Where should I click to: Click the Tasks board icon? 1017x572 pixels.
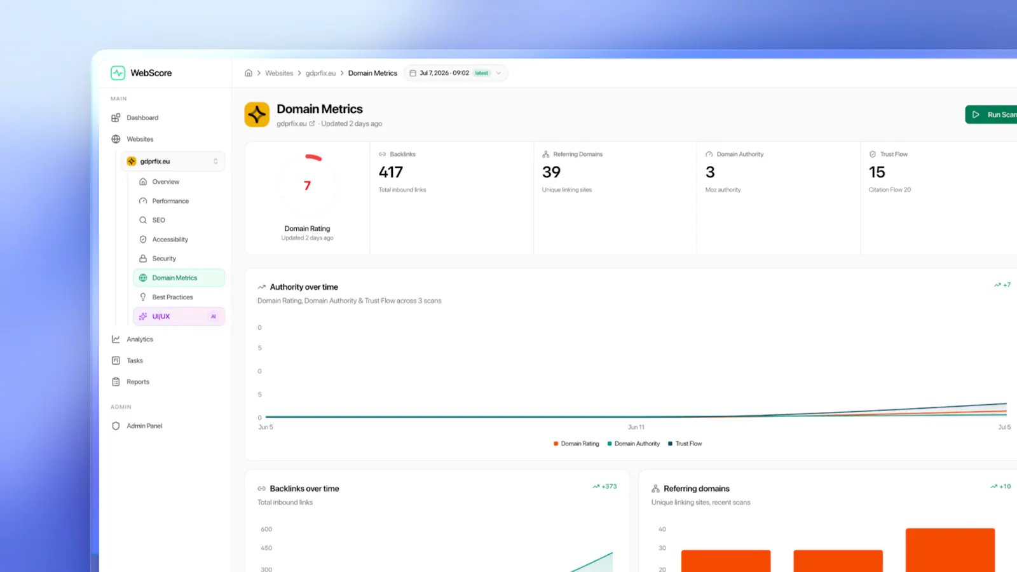(x=116, y=360)
